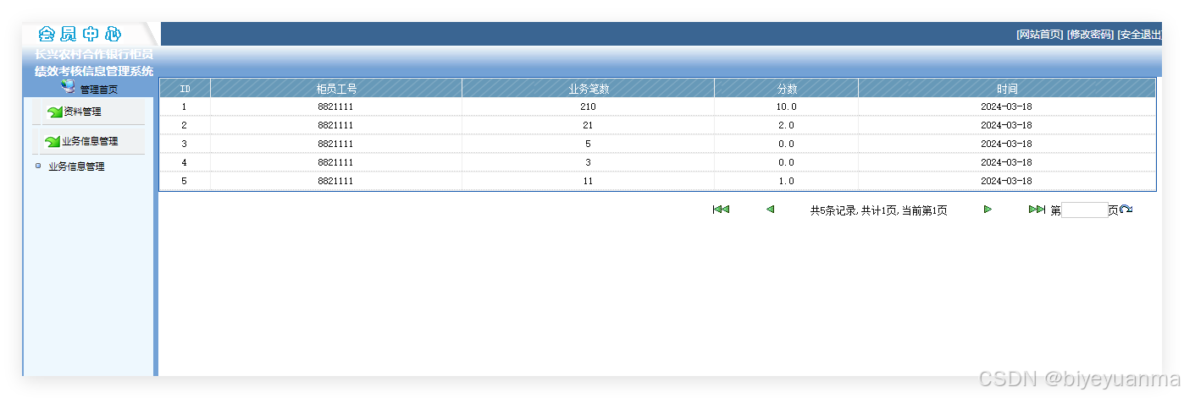The height and width of the screenshot is (398, 1184).
Task: Go to the first page arrow icon
Action: [721, 210]
